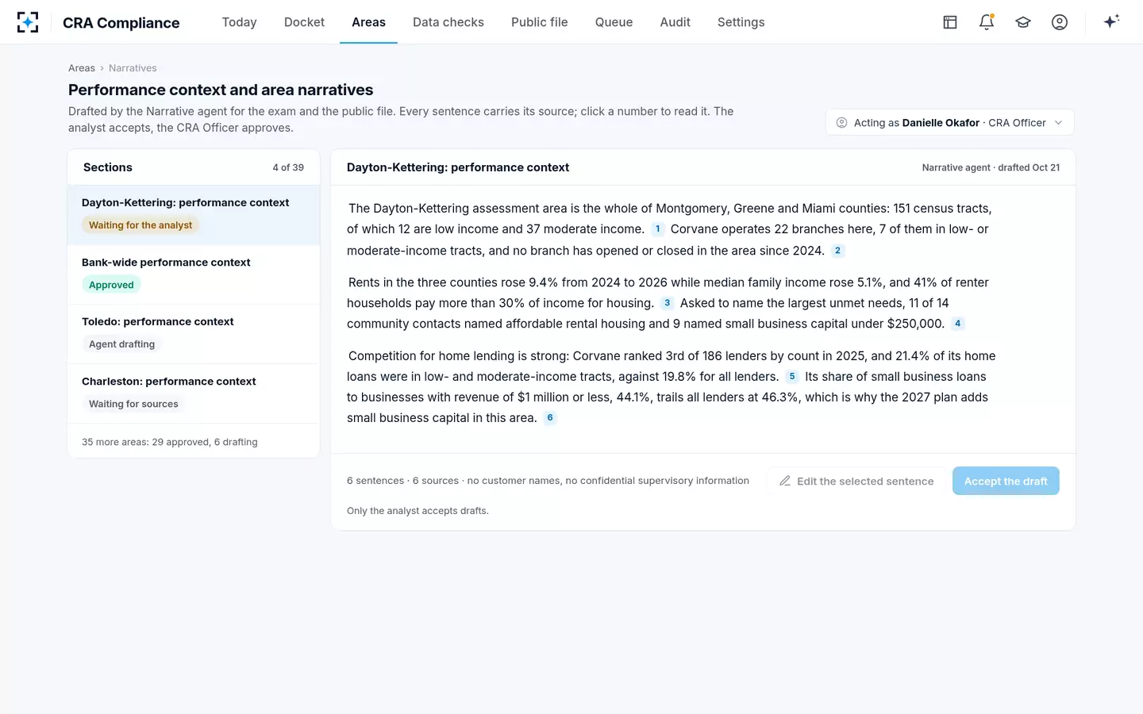
Task: Select the Areas tab
Action: coord(368,22)
